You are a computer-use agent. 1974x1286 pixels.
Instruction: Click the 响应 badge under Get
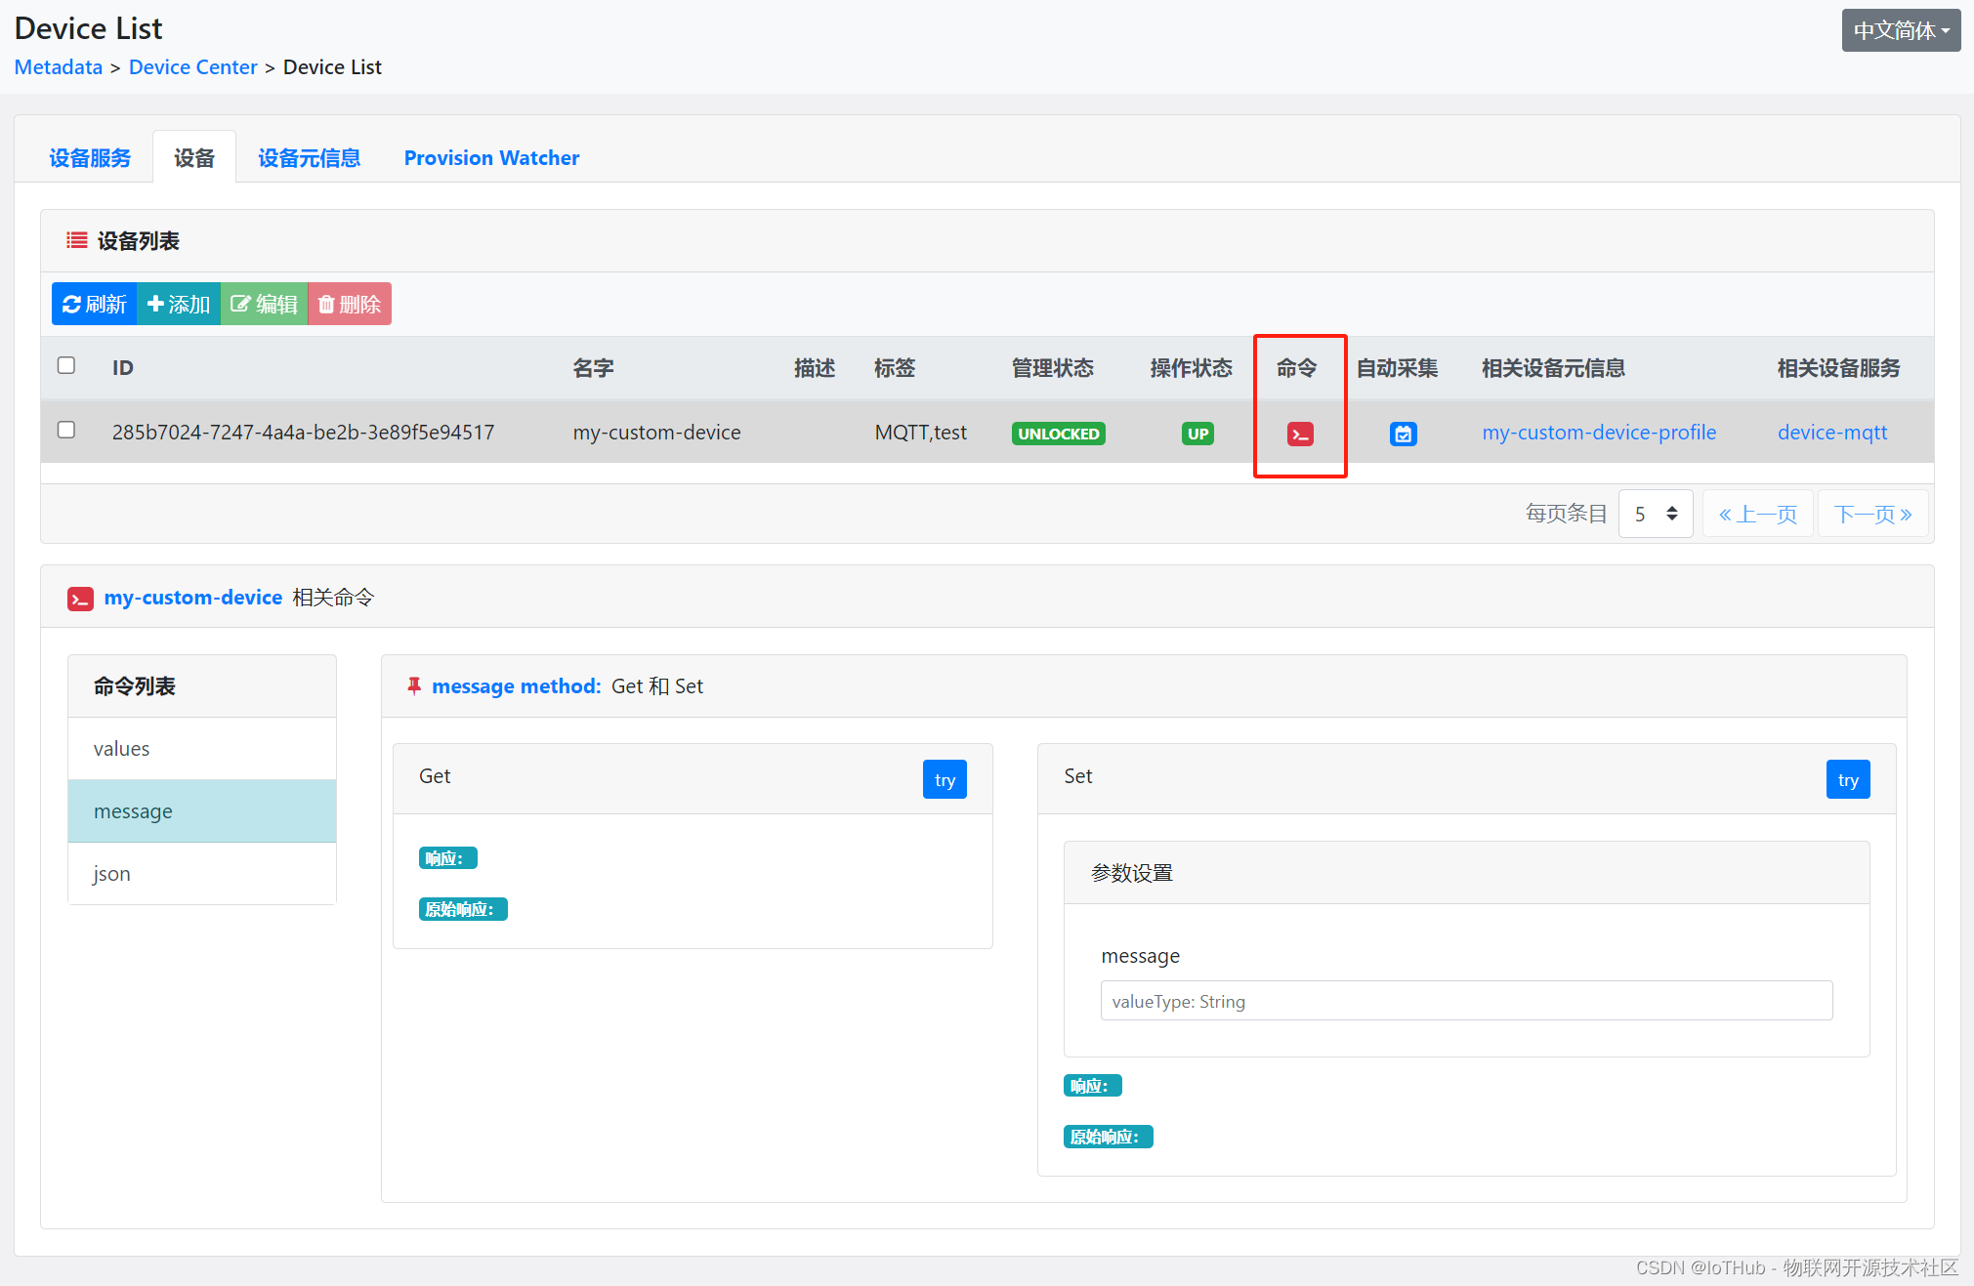447,858
